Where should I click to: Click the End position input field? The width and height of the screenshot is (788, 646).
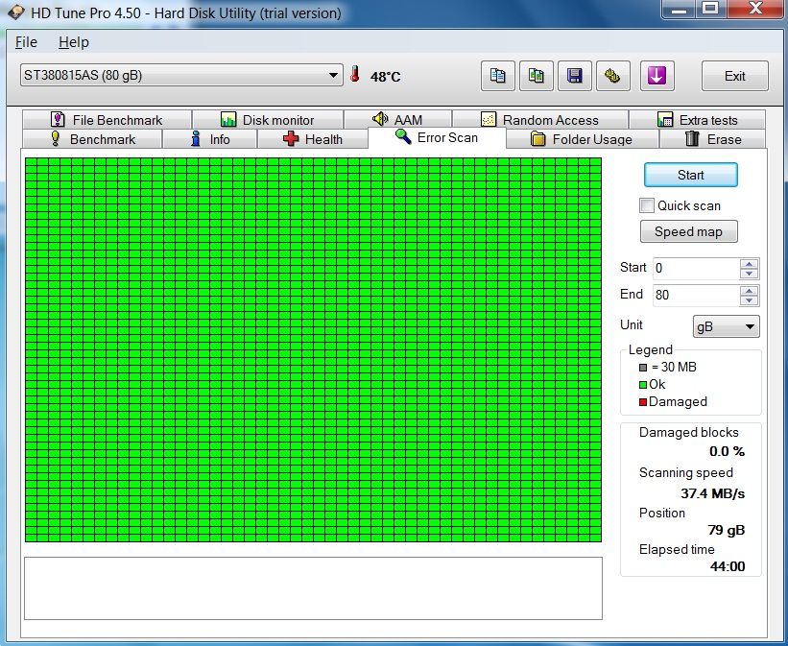click(696, 295)
